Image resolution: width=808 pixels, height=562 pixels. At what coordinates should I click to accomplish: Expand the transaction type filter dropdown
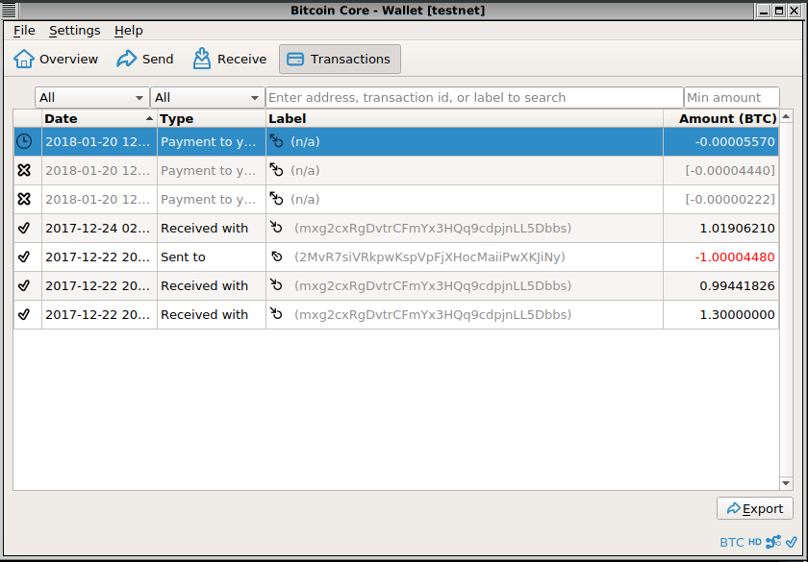[x=207, y=97]
